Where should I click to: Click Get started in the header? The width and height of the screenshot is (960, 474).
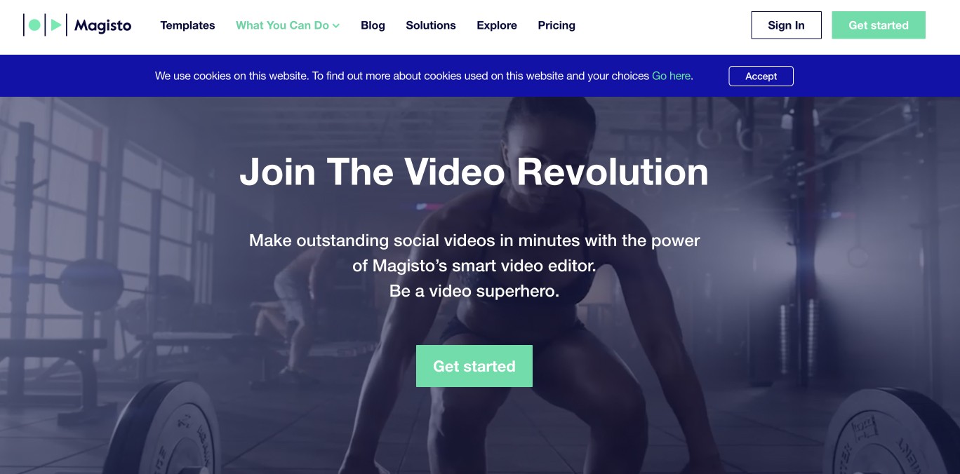click(x=879, y=25)
